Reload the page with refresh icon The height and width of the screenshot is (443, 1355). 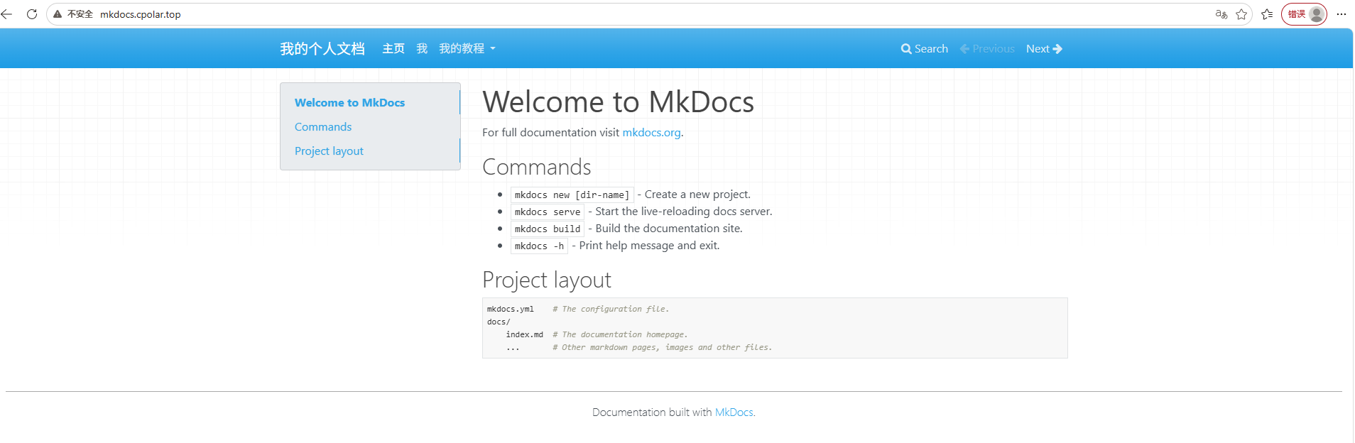(x=32, y=14)
